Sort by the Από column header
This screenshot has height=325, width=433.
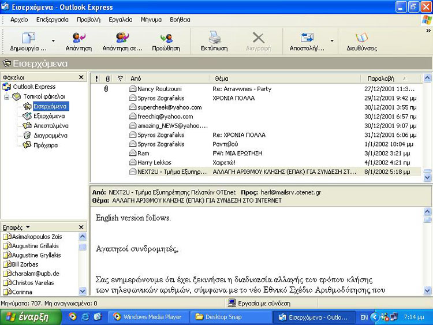(169, 79)
